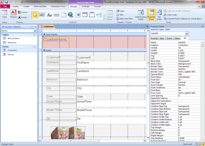The width and height of the screenshot is (205, 146).
Task: Open the Property Sheet Event tab
Action: coord(169,38)
